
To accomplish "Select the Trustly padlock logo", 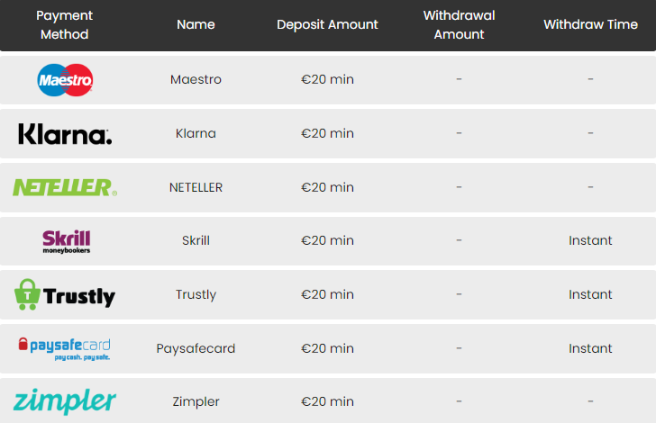I will point(65,294).
